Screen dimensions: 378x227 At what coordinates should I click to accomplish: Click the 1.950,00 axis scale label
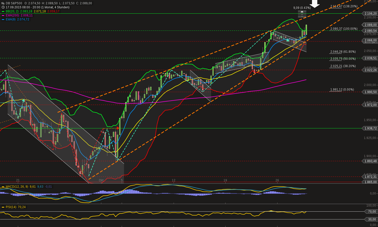point(370,120)
